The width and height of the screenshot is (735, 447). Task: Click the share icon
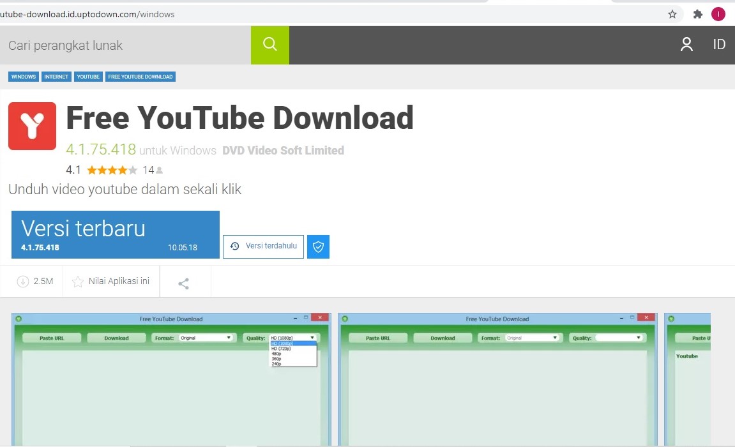click(x=184, y=284)
